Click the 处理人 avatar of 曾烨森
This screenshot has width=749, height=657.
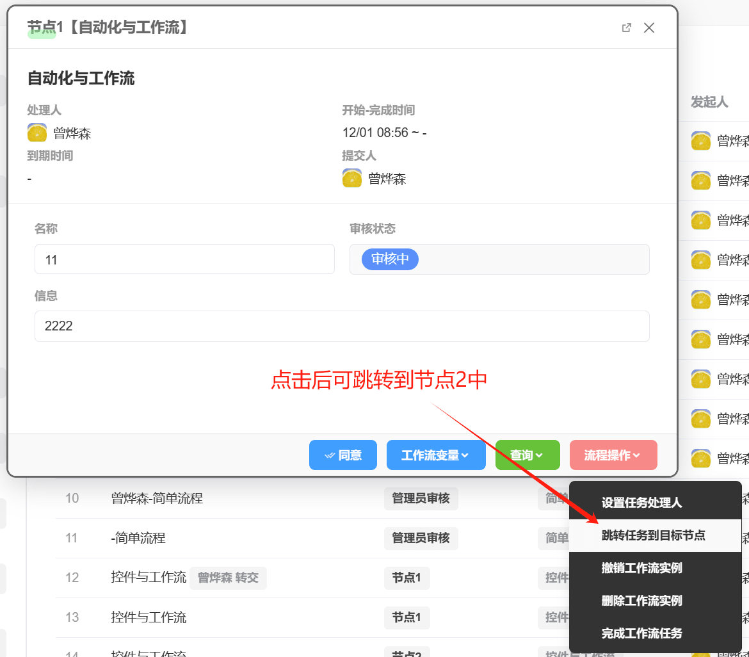click(x=37, y=133)
